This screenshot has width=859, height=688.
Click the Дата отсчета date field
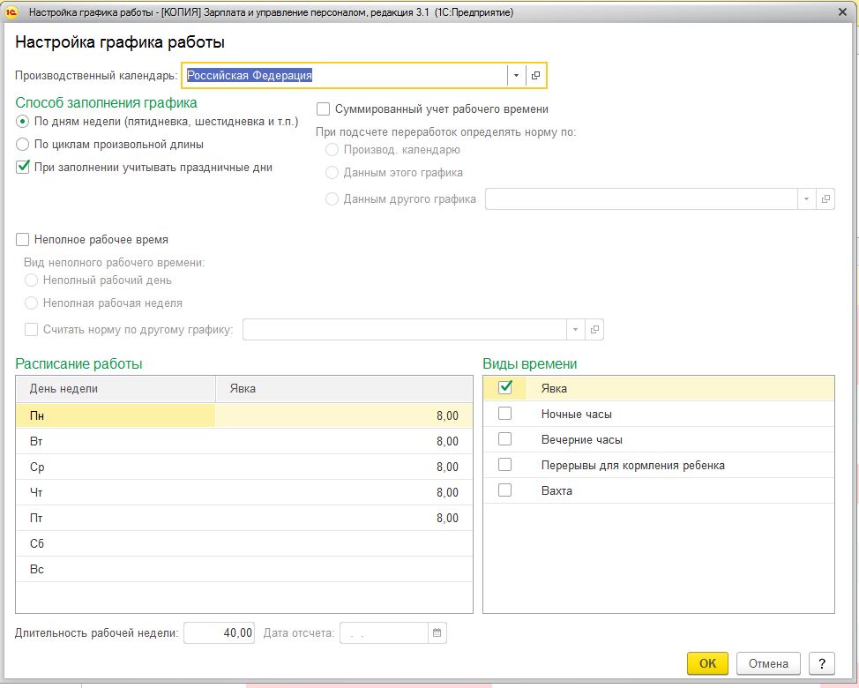tap(384, 633)
